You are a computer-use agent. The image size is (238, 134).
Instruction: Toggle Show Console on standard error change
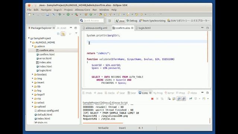pos(184,99)
